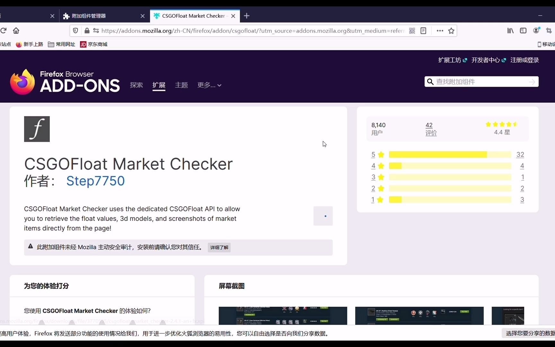Open the 主题 section in the navigation
Image resolution: width=555 pixels, height=347 pixels.
tap(181, 85)
